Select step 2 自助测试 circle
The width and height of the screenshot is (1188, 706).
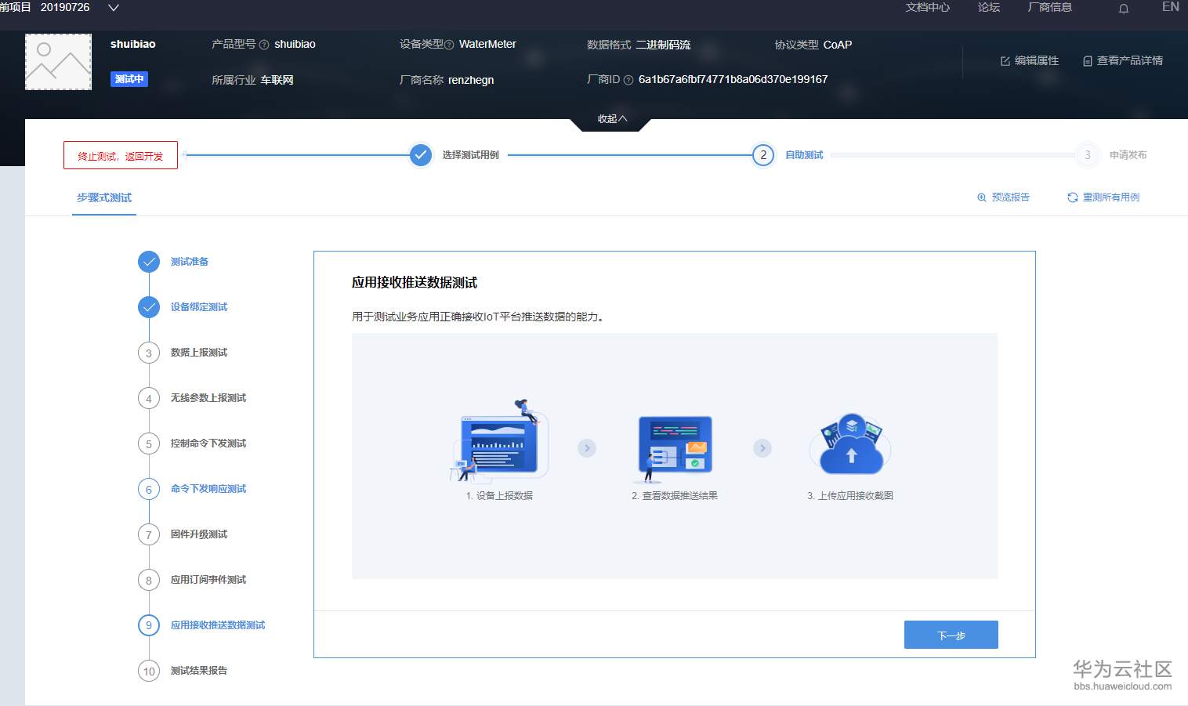(763, 155)
